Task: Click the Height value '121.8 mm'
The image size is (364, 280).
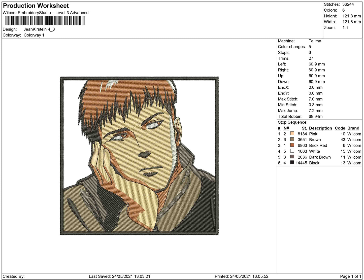Action: (x=352, y=16)
